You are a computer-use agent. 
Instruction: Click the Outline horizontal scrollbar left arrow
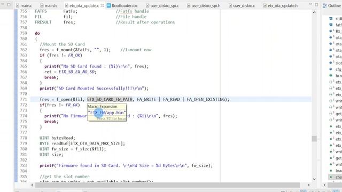click(x=324, y=185)
